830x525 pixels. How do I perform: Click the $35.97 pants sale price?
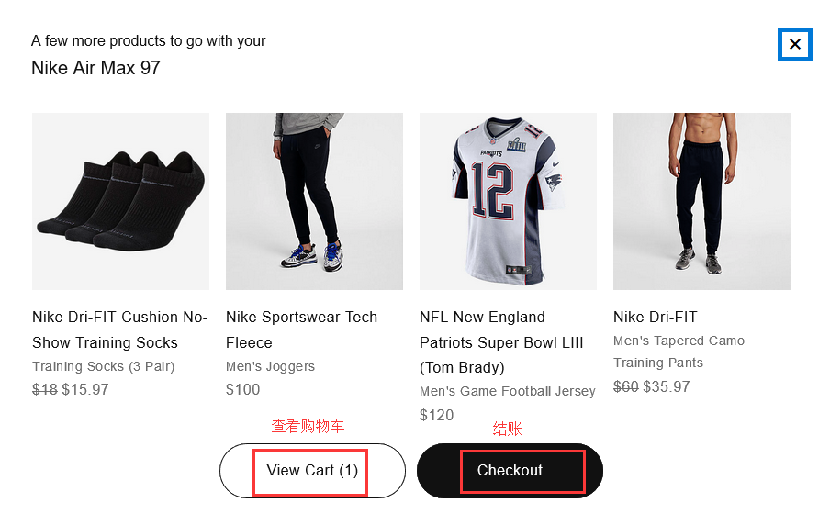(667, 386)
